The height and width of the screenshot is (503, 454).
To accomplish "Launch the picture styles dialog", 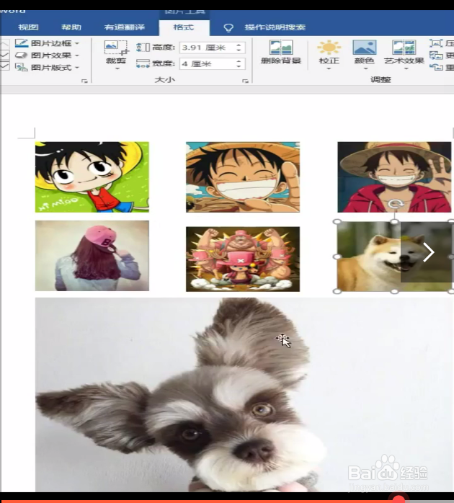I will 84,81.
